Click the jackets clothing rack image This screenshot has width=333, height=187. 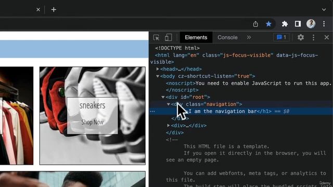pyautogui.click(x=17, y=115)
